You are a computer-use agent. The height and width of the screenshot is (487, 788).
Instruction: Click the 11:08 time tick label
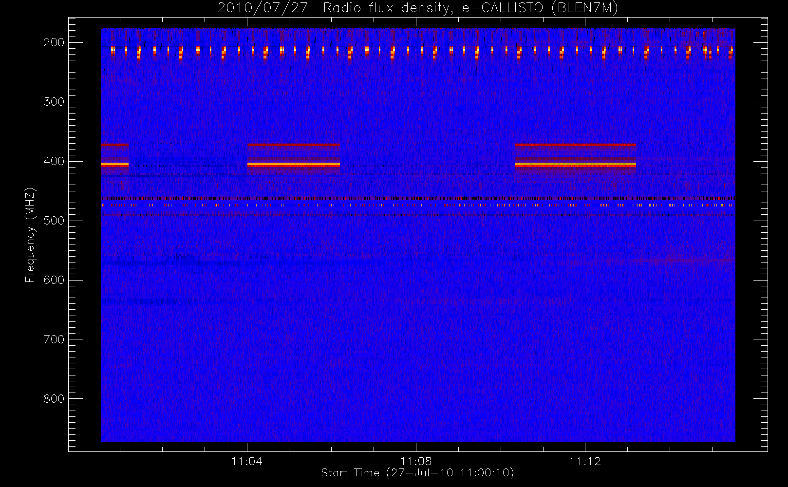416,461
